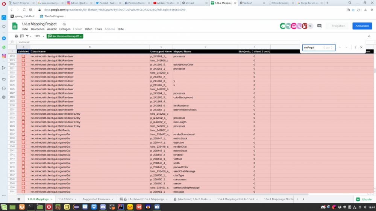Click the address bar URL
Screen dimensions: 376x211
[115, 10]
